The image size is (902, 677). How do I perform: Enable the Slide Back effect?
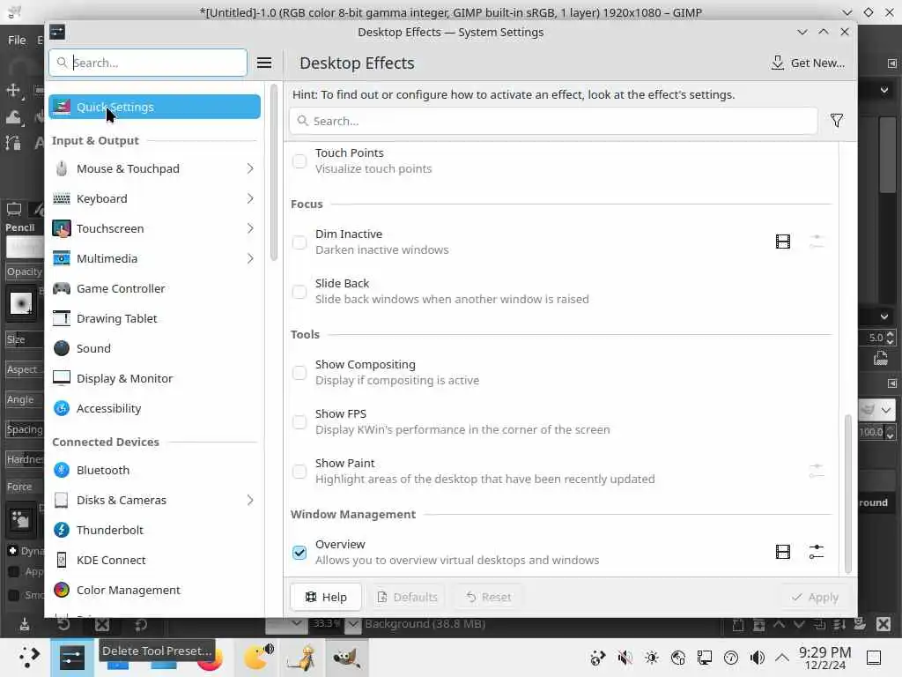click(x=299, y=291)
